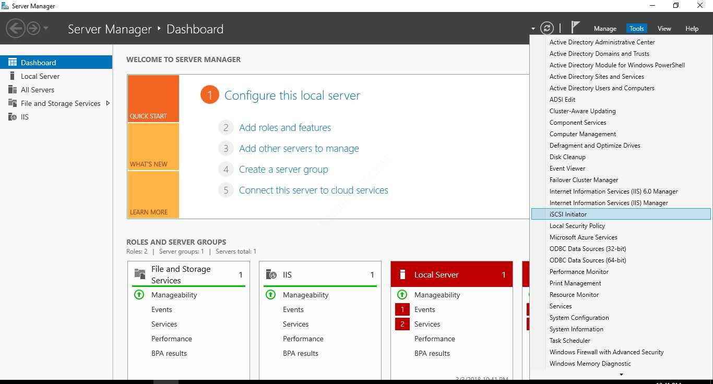Click the WHAT'S NEW tile
The width and height of the screenshot is (713, 384).
tap(153, 147)
